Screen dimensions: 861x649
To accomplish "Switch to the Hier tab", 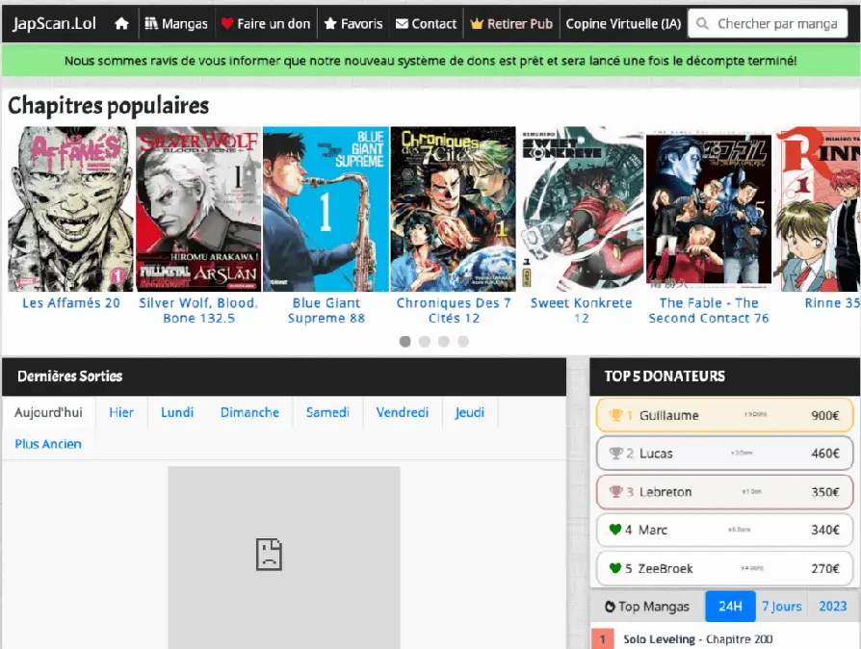I will pyautogui.click(x=121, y=412).
